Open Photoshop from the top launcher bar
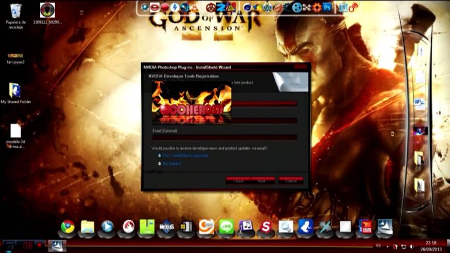The image size is (450, 253). (x=327, y=8)
